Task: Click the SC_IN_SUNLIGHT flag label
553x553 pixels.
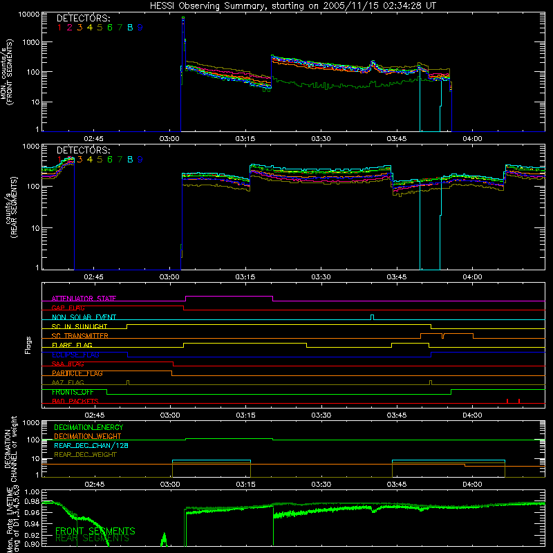Action: 79,326
